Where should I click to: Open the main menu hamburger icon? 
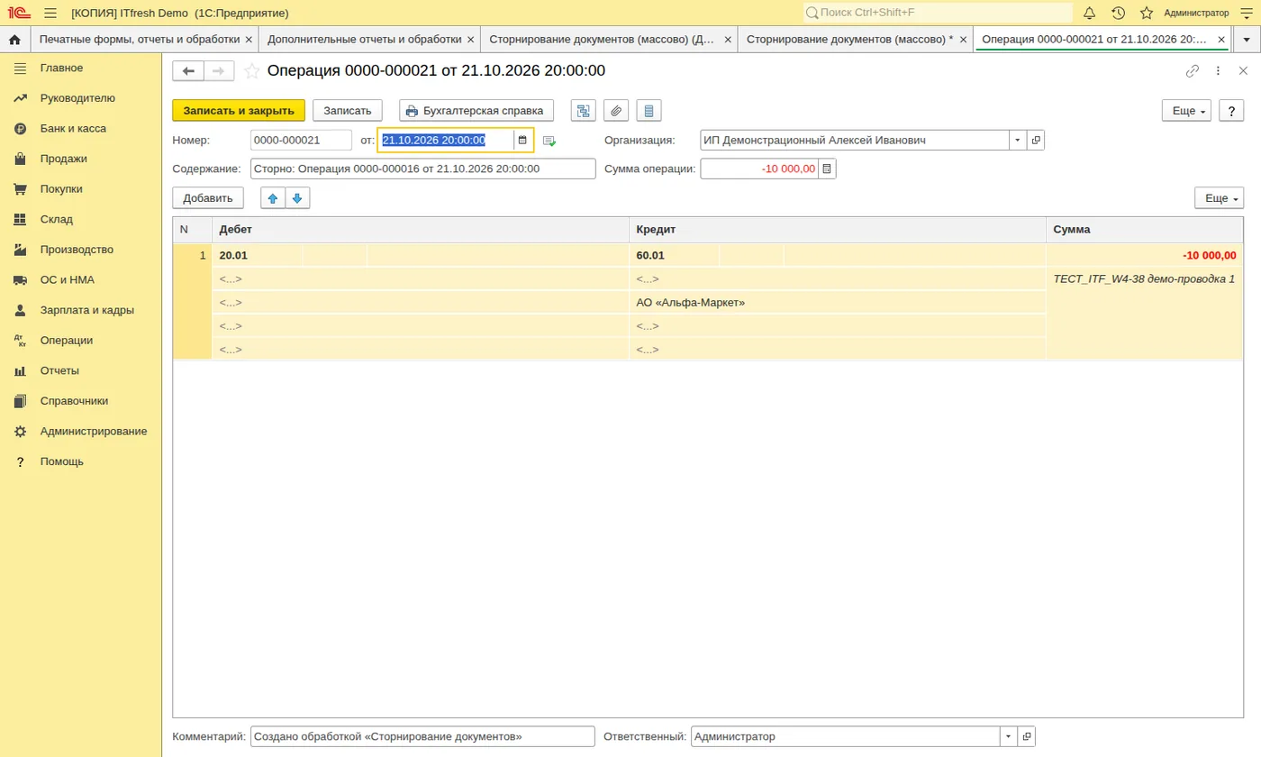[x=50, y=13]
